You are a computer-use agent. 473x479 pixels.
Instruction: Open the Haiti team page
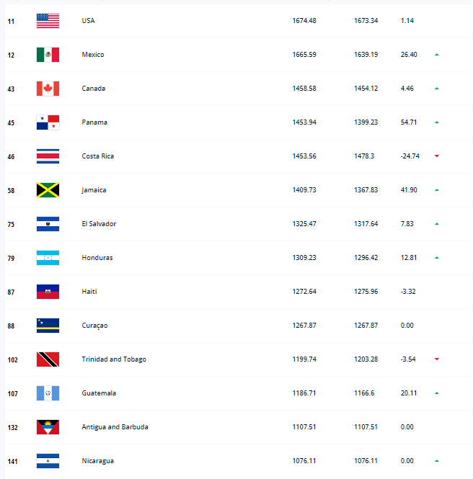tap(89, 292)
